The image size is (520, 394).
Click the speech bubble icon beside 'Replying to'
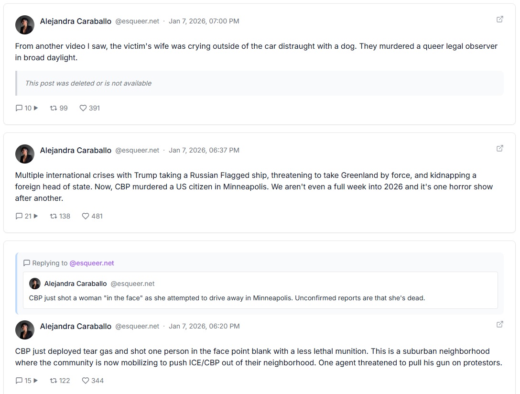[27, 263]
